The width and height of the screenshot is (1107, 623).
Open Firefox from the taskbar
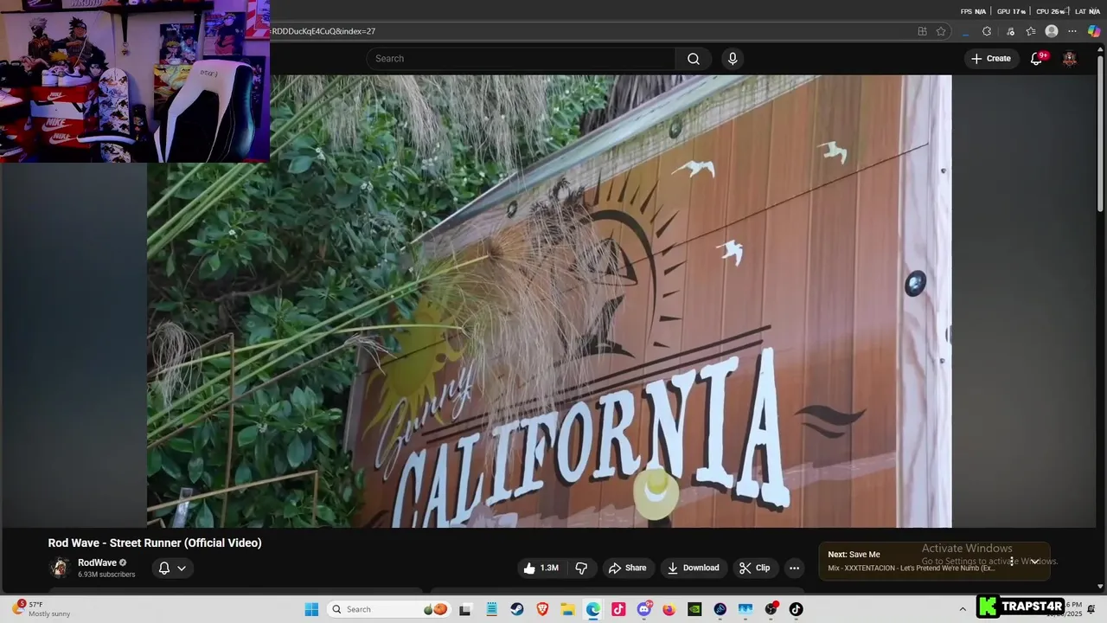pyautogui.click(x=669, y=609)
